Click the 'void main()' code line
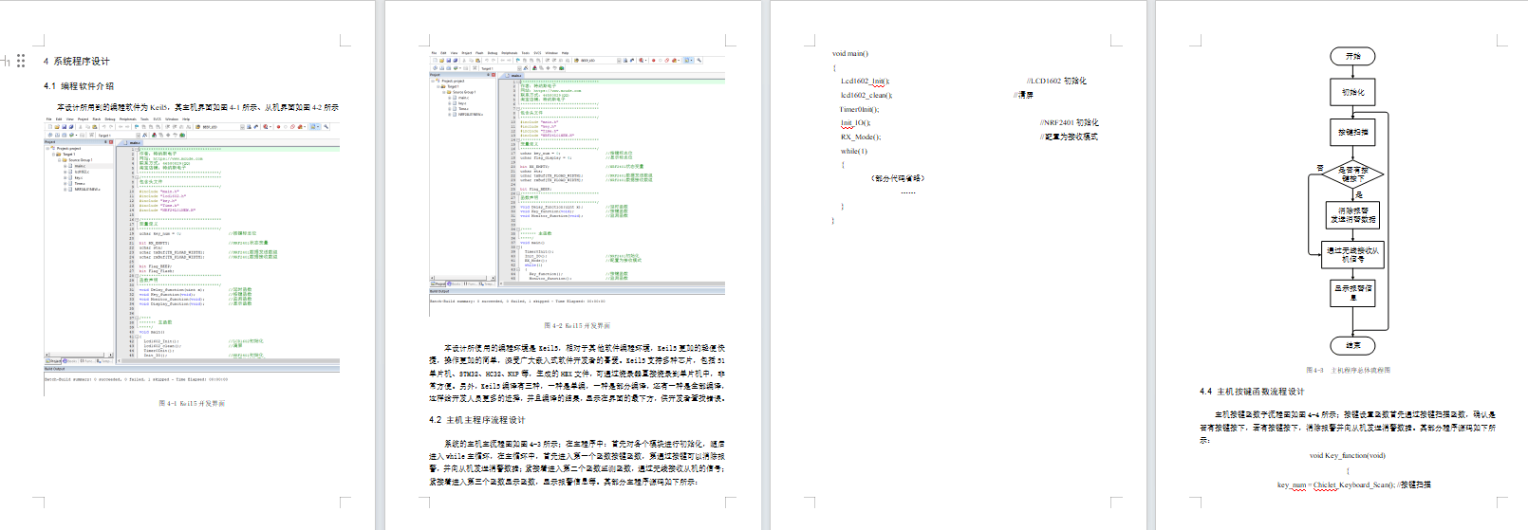Viewport: 1528px width, 530px height. [x=849, y=54]
